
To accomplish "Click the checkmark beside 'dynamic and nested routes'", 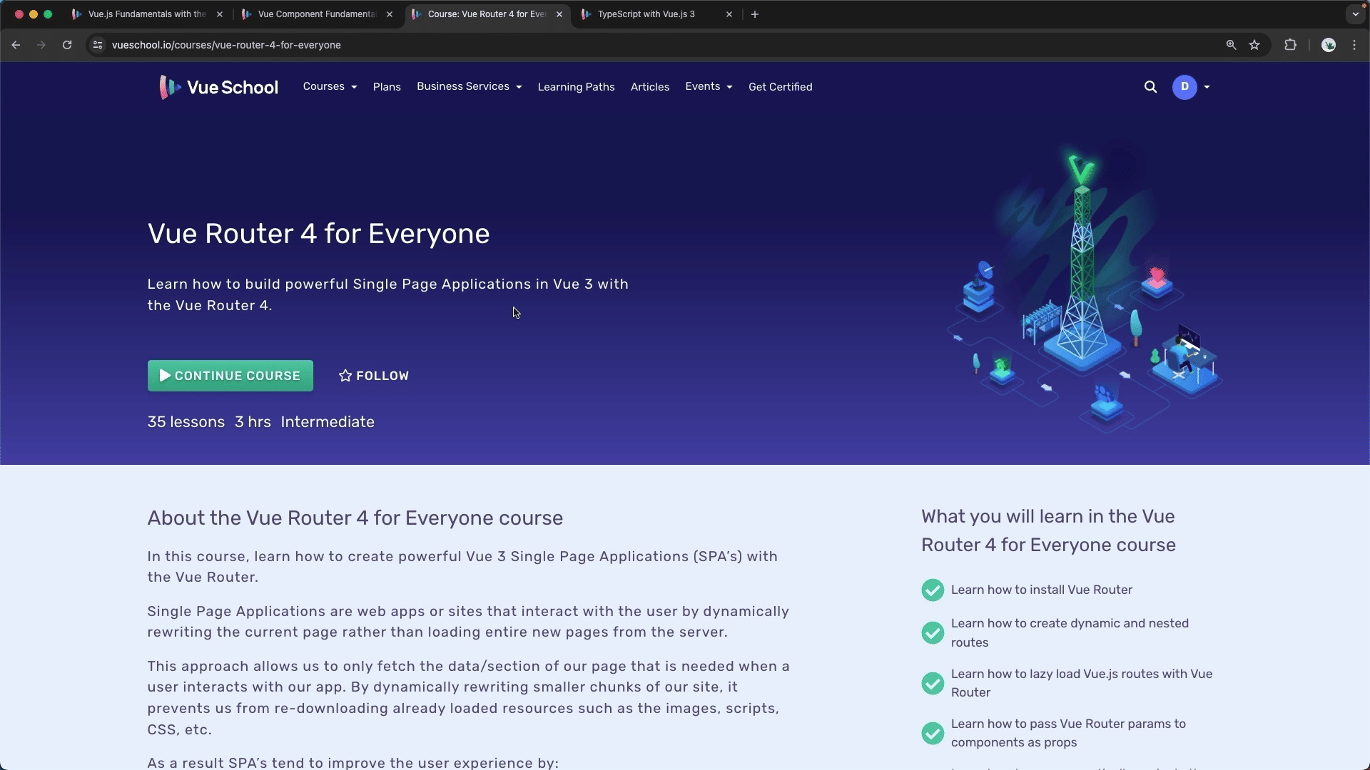I will [x=933, y=633].
